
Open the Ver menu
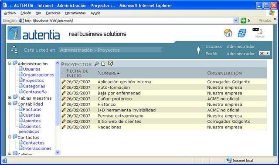point(38,13)
